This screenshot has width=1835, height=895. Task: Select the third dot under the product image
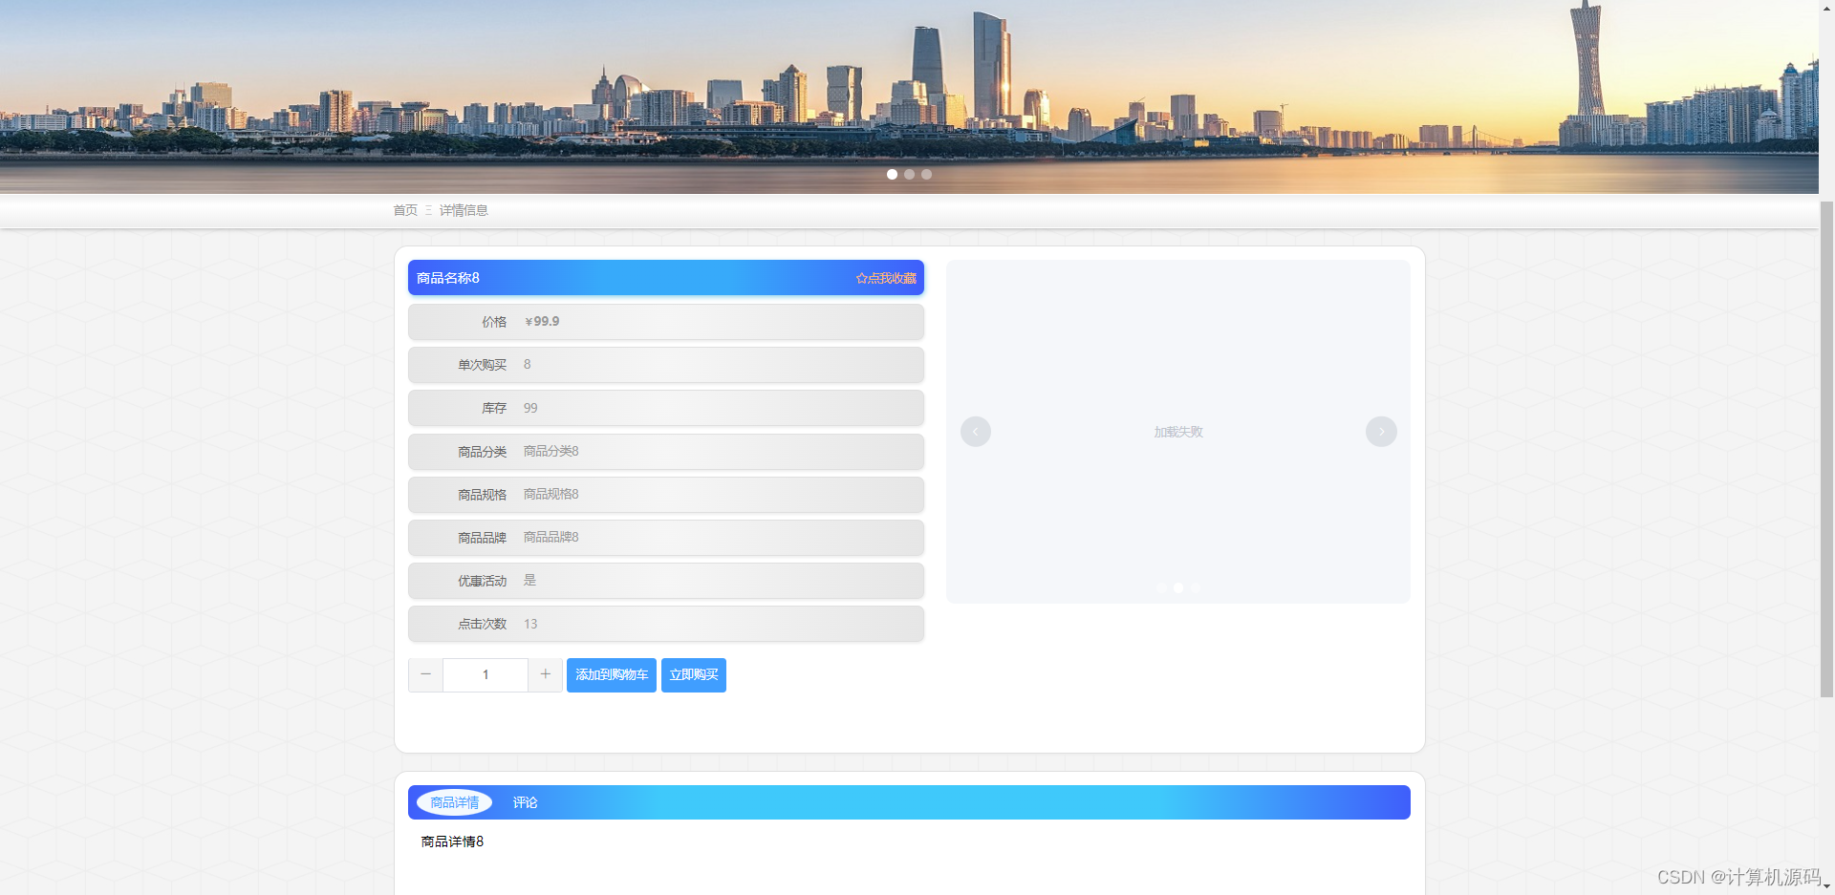click(x=1195, y=588)
